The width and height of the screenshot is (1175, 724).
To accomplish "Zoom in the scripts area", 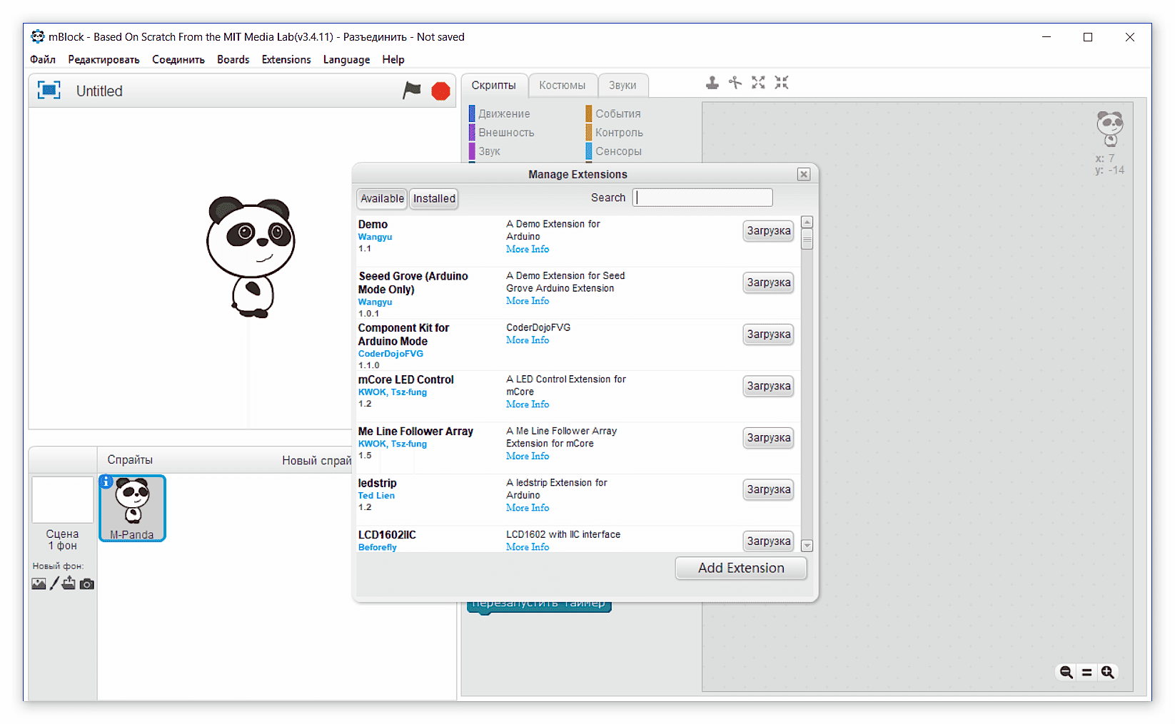I will [1107, 672].
